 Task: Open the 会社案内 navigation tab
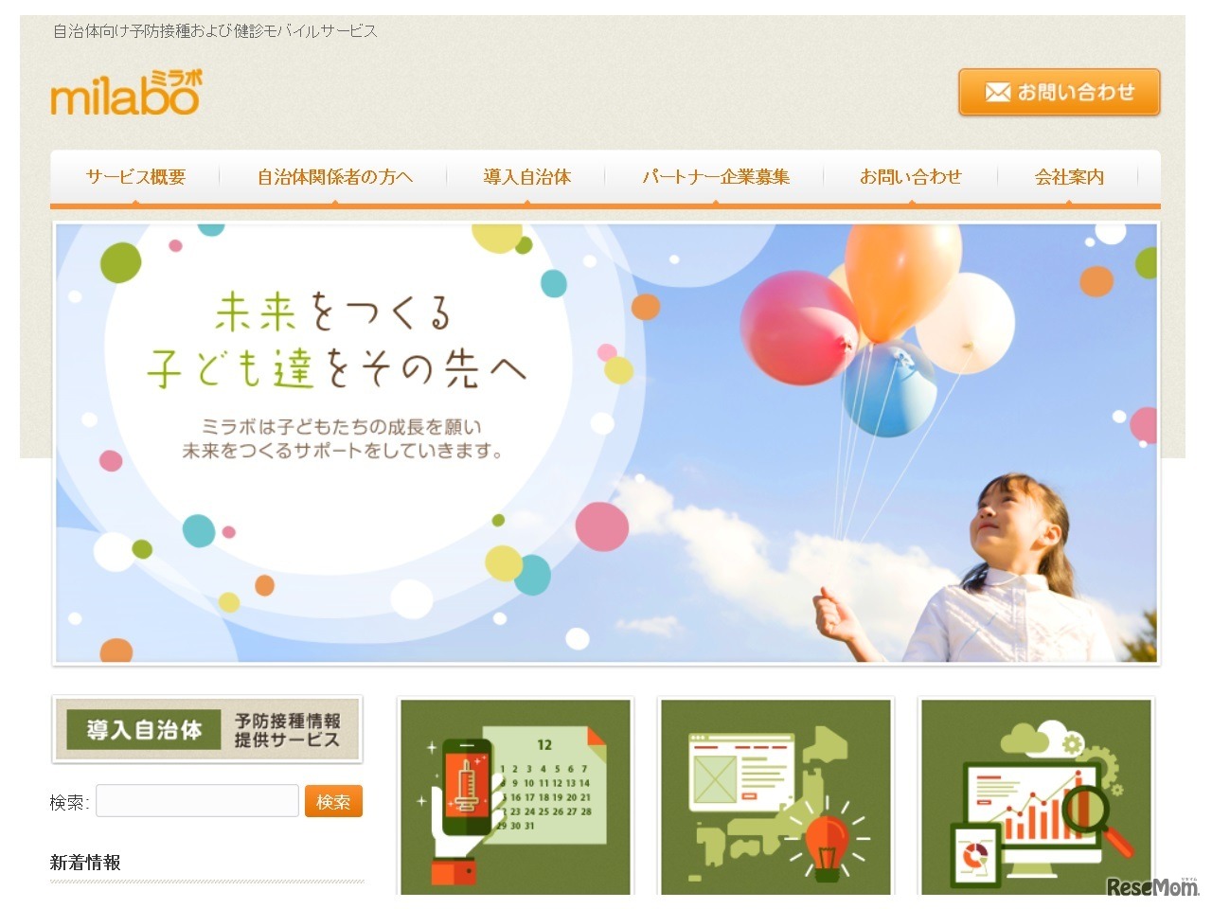click(x=1069, y=177)
